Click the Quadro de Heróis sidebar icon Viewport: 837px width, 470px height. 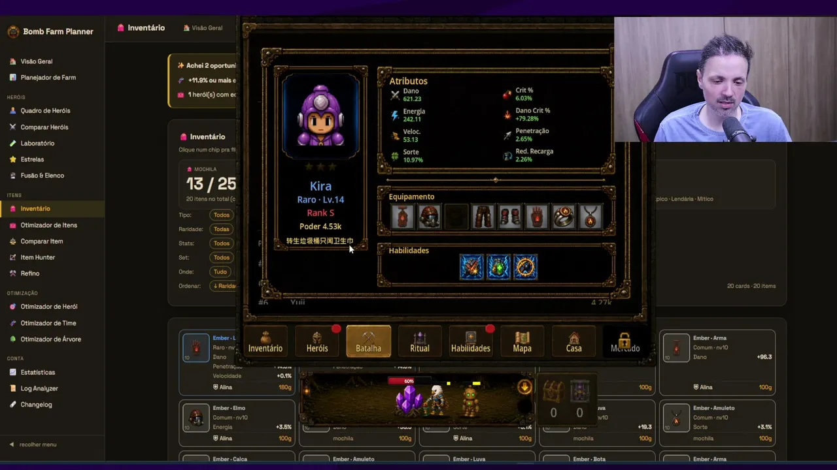13,111
